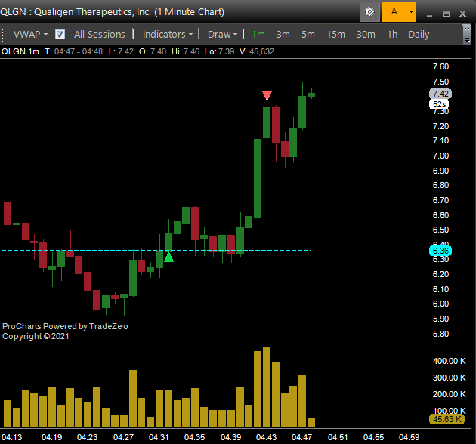Click the 52s countdown label
This screenshot has height=444, width=476.
click(439, 104)
